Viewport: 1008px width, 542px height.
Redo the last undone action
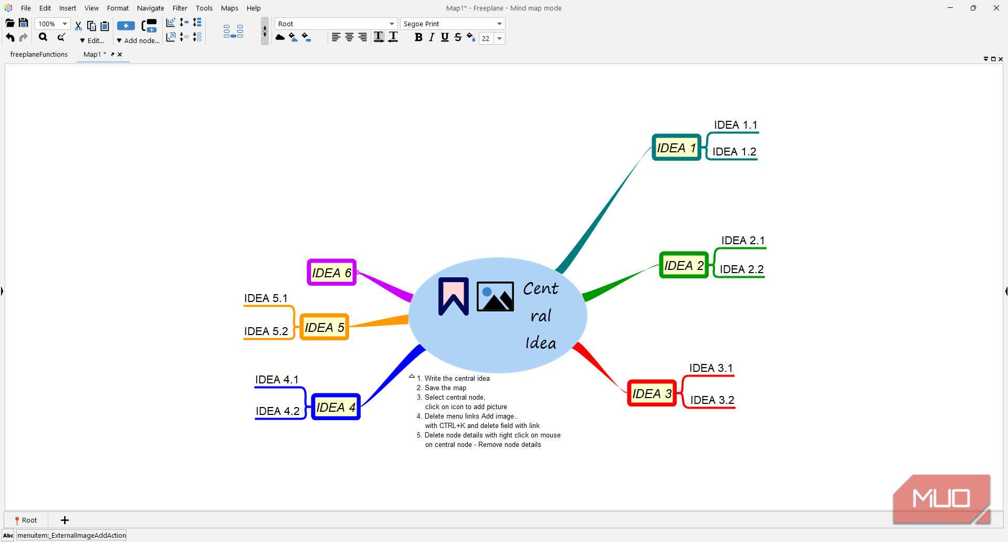coord(23,37)
